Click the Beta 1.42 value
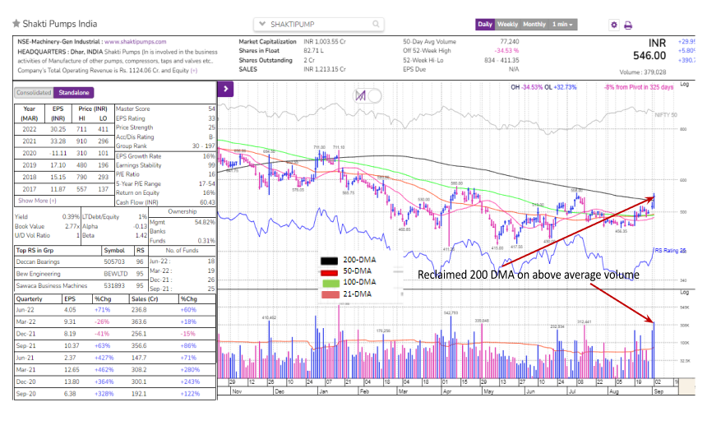The width and height of the screenshot is (707, 444). pos(141,235)
